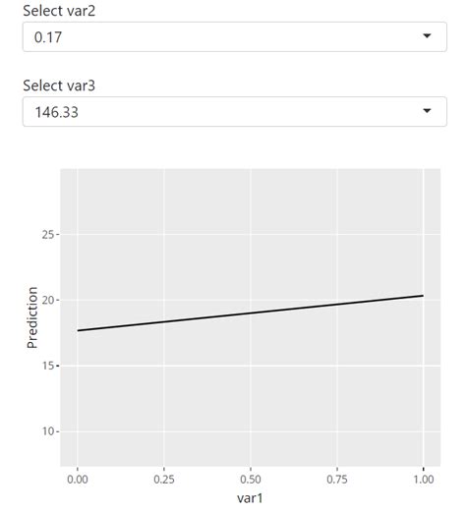Click the 146.33 value in var3 box

tap(56, 112)
